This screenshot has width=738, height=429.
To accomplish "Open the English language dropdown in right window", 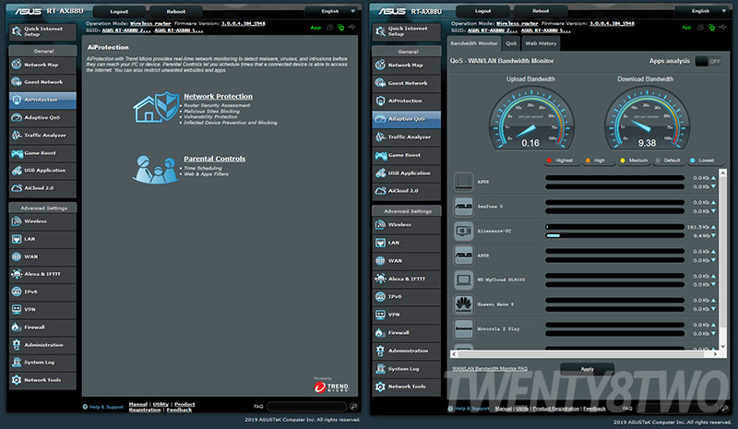I will pos(702,11).
